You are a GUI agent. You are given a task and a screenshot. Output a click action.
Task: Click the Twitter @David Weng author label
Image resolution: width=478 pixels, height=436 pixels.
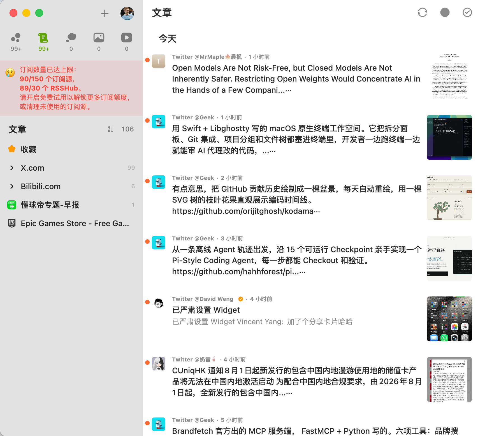(x=203, y=299)
